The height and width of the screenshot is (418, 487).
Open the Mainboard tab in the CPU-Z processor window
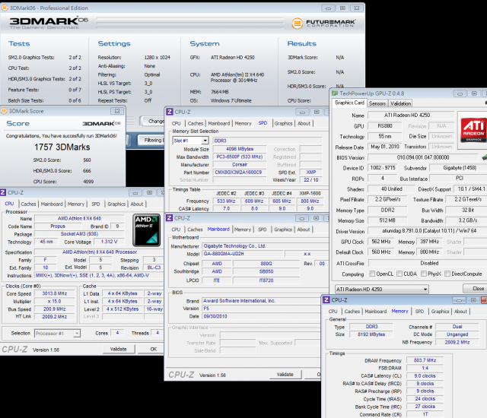pos(52,204)
